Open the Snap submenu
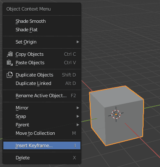 [42, 116]
